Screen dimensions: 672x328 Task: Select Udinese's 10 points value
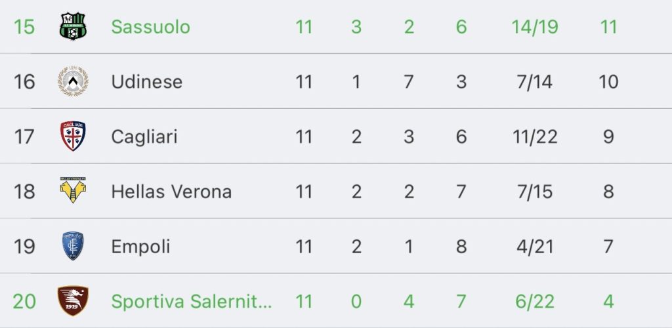tap(608, 82)
